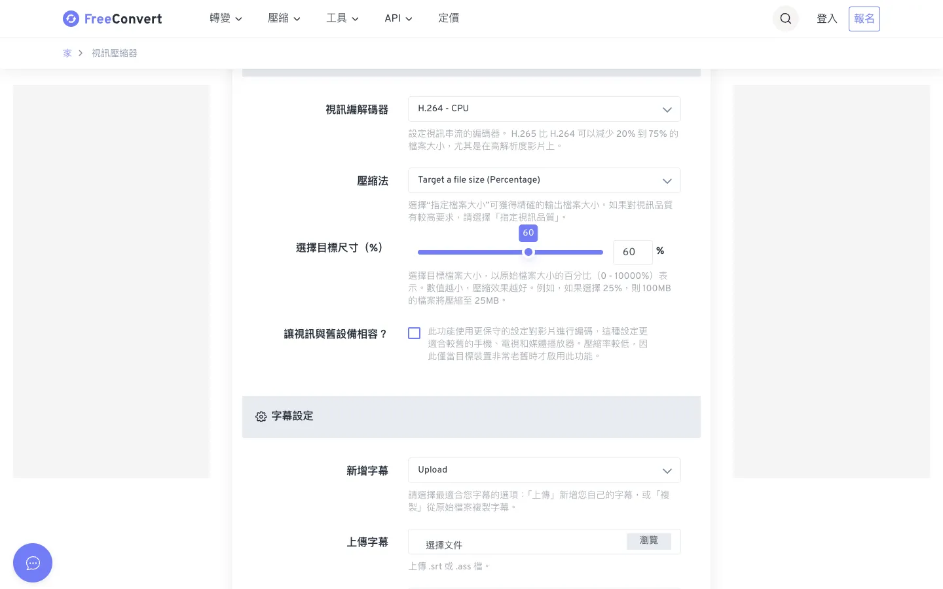943x589 pixels.
Task: Click the 視訊壓縮器 breadcrumb text
Action: tap(115, 53)
